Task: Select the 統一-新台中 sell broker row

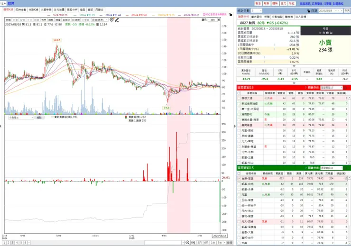Action: 293,205
